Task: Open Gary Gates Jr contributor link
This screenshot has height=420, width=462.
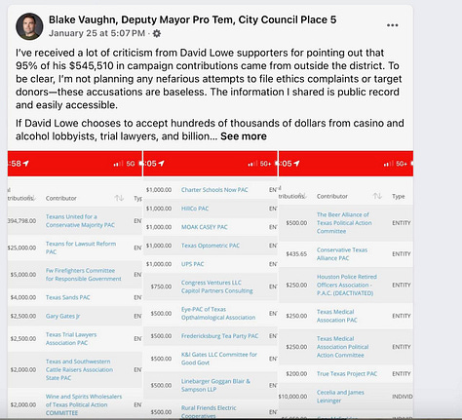Action: (62, 316)
